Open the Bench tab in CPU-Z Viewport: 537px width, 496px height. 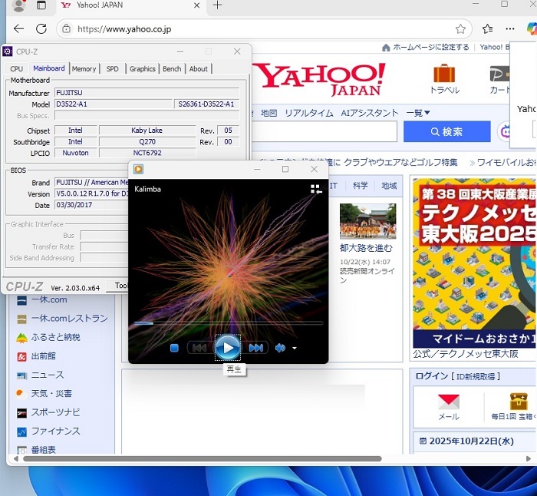click(172, 69)
